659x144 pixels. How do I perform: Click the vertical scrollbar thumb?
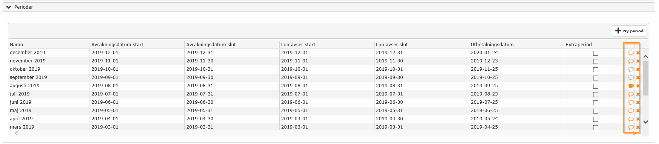(646, 78)
